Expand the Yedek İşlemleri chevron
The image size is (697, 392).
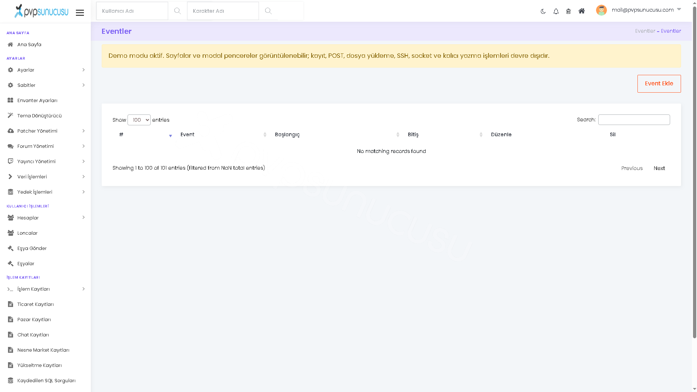coord(84,192)
